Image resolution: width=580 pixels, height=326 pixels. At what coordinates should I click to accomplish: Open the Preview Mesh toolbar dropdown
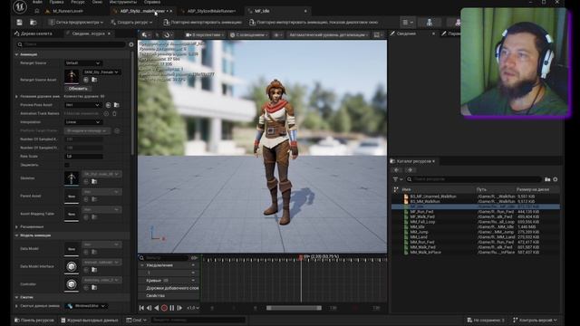click(x=76, y=22)
